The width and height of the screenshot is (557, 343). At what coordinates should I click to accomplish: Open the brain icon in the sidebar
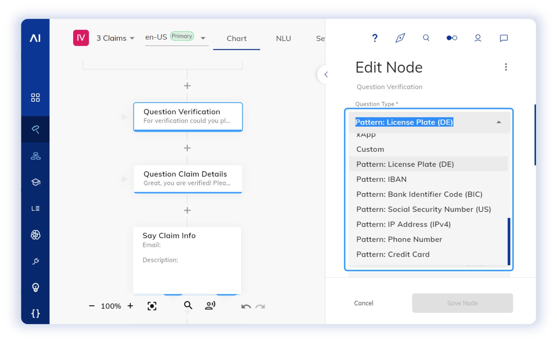click(x=35, y=235)
